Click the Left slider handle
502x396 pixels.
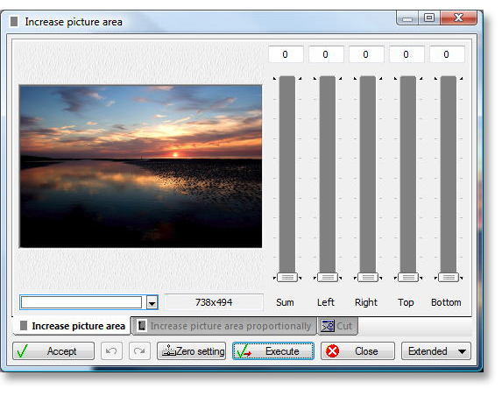pyautogui.click(x=328, y=277)
